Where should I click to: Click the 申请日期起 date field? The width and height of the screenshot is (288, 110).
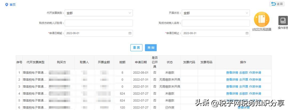click(99, 33)
